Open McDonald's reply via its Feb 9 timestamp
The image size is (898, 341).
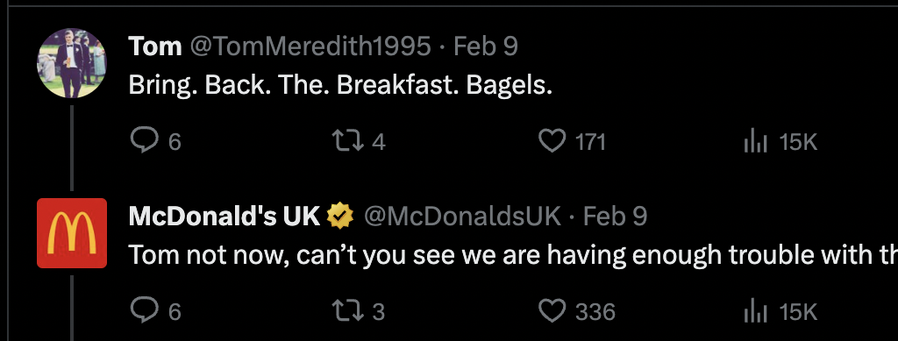click(x=615, y=217)
